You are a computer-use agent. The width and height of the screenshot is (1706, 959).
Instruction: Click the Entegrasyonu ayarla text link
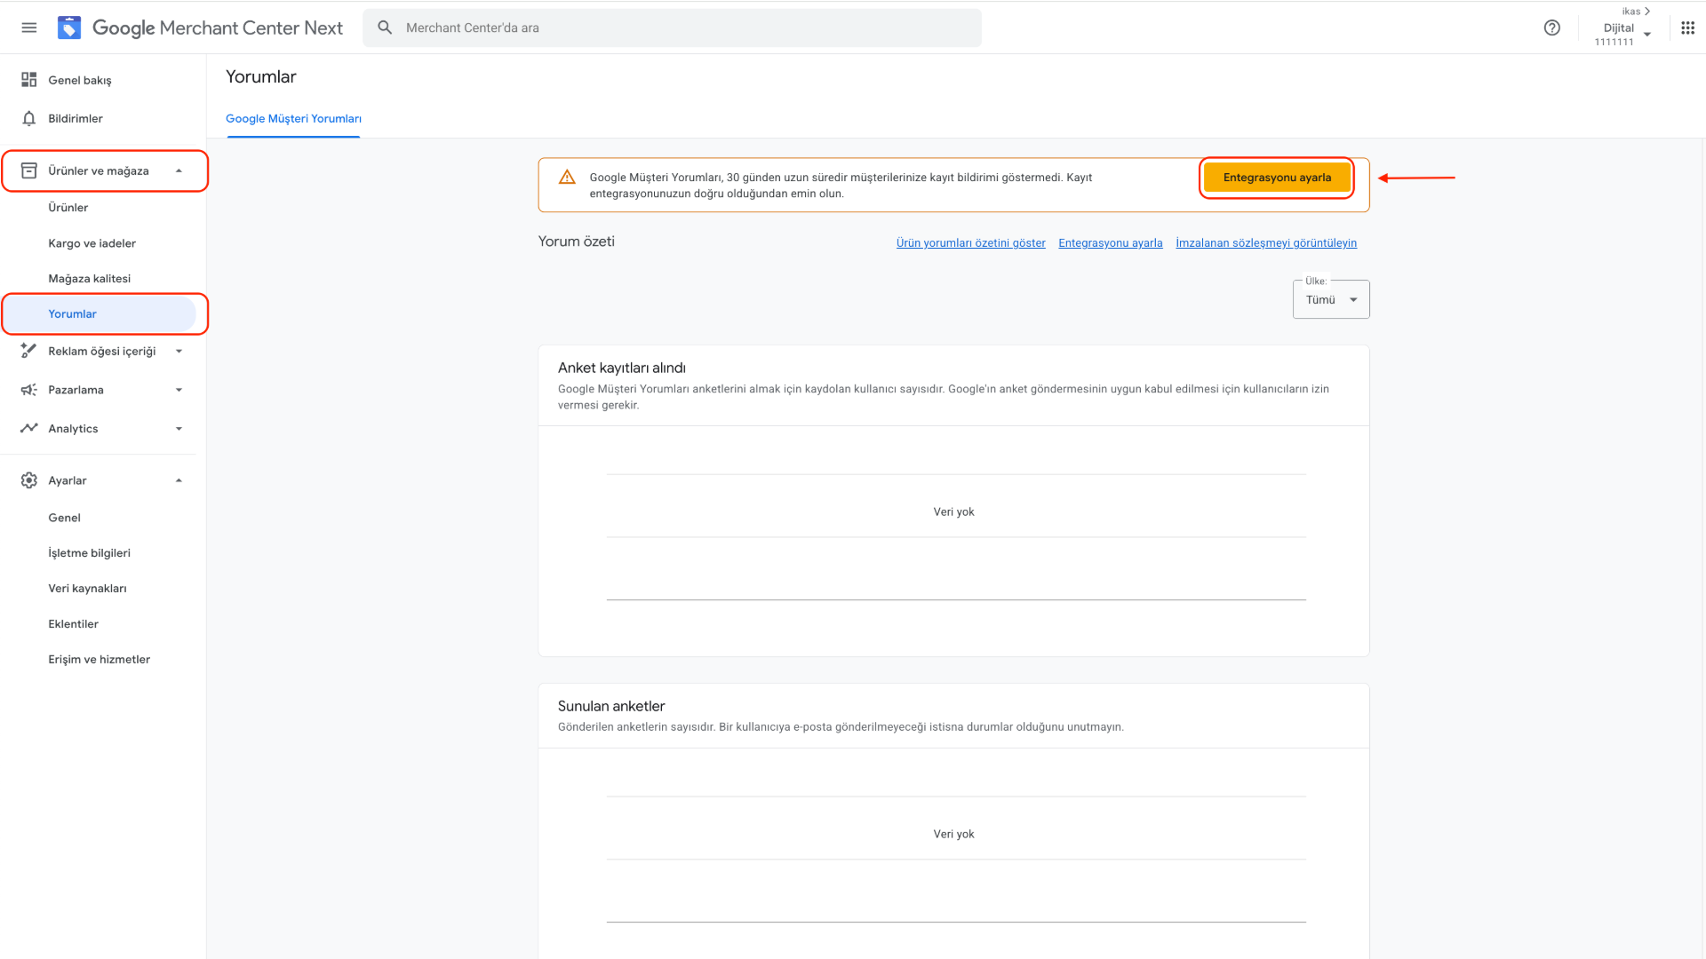[x=1111, y=242]
